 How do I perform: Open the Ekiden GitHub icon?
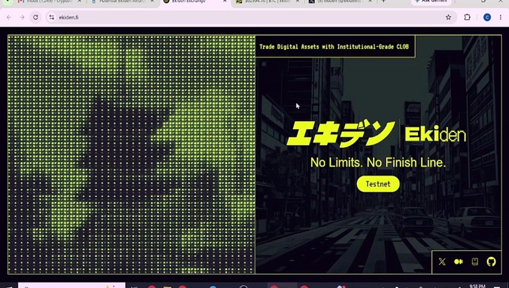pyautogui.click(x=491, y=262)
